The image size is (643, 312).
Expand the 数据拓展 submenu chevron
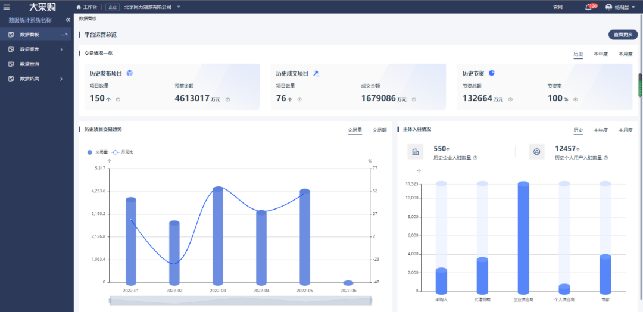pyautogui.click(x=61, y=79)
